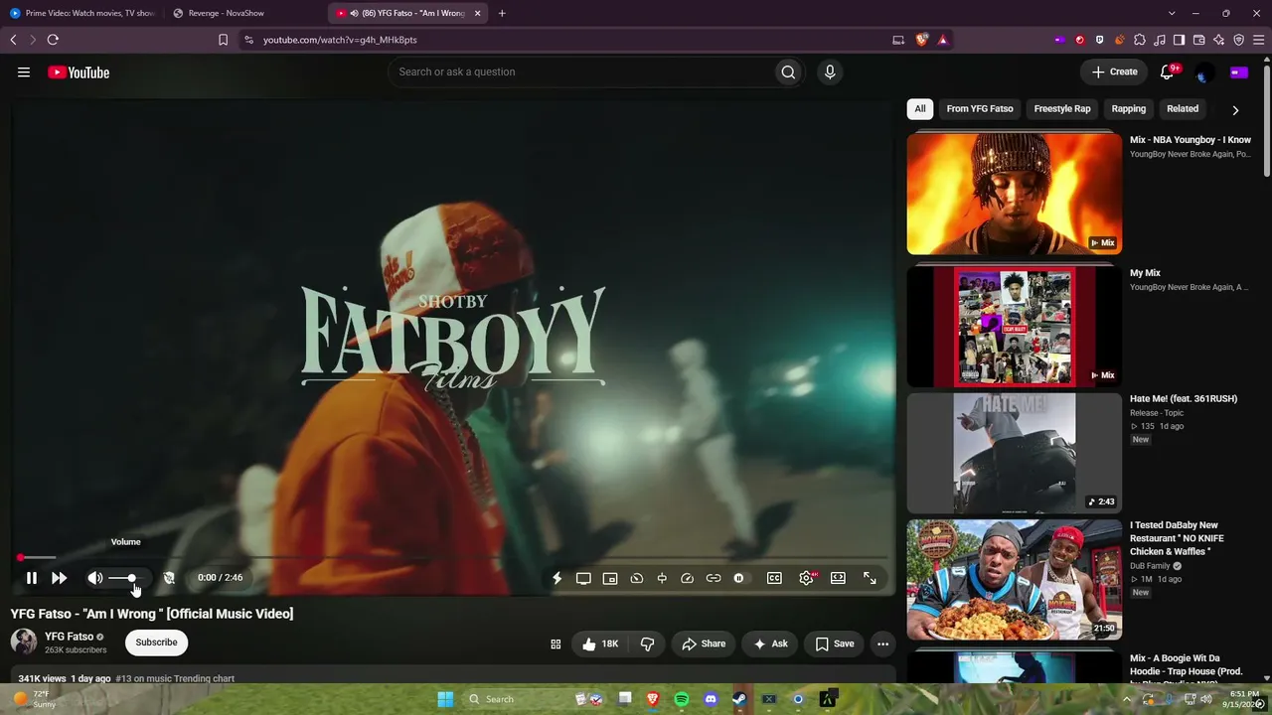The image size is (1272, 715).
Task: Open picture-in-picture mode
Action: click(610, 578)
